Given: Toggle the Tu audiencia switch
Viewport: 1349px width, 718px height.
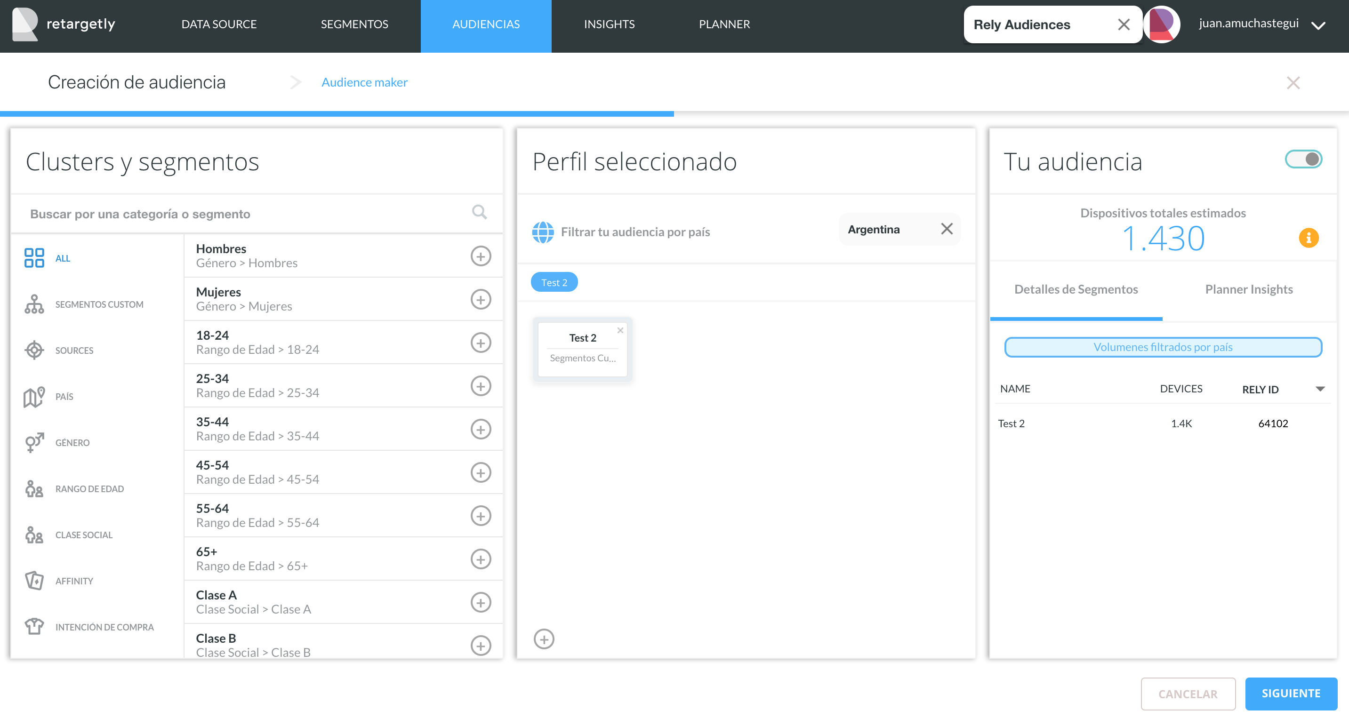Looking at the screenshot, I should [x=1303, y=159].
